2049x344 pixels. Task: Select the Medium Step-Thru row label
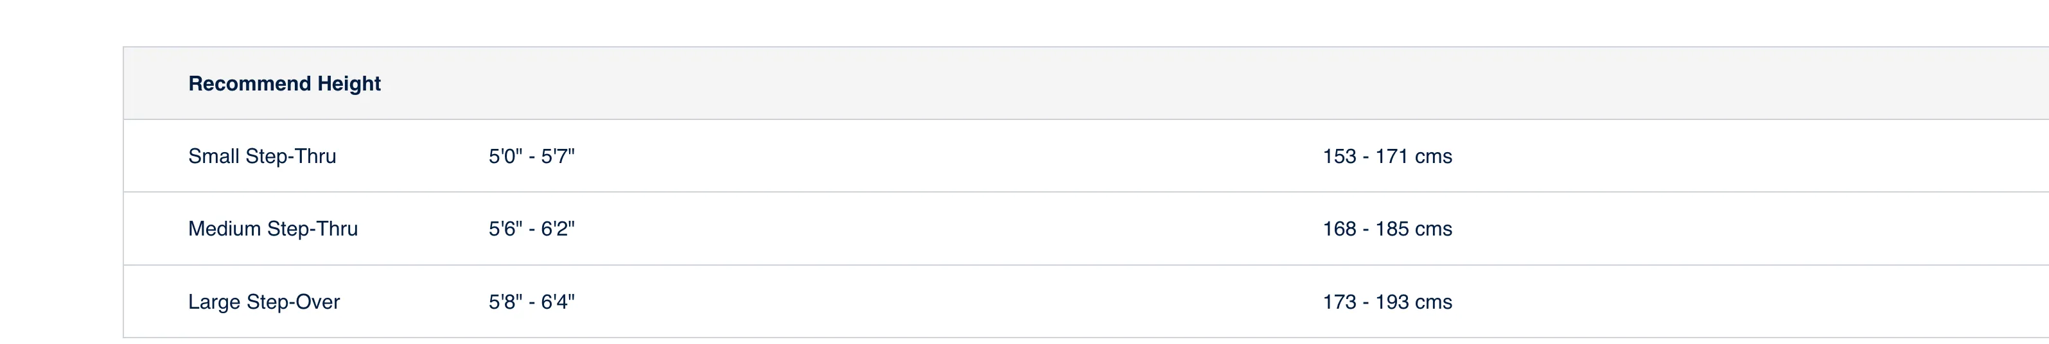pyautogui.click(x=273, y=229)
